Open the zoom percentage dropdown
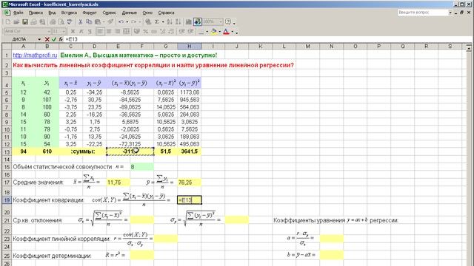 point(221,21)
